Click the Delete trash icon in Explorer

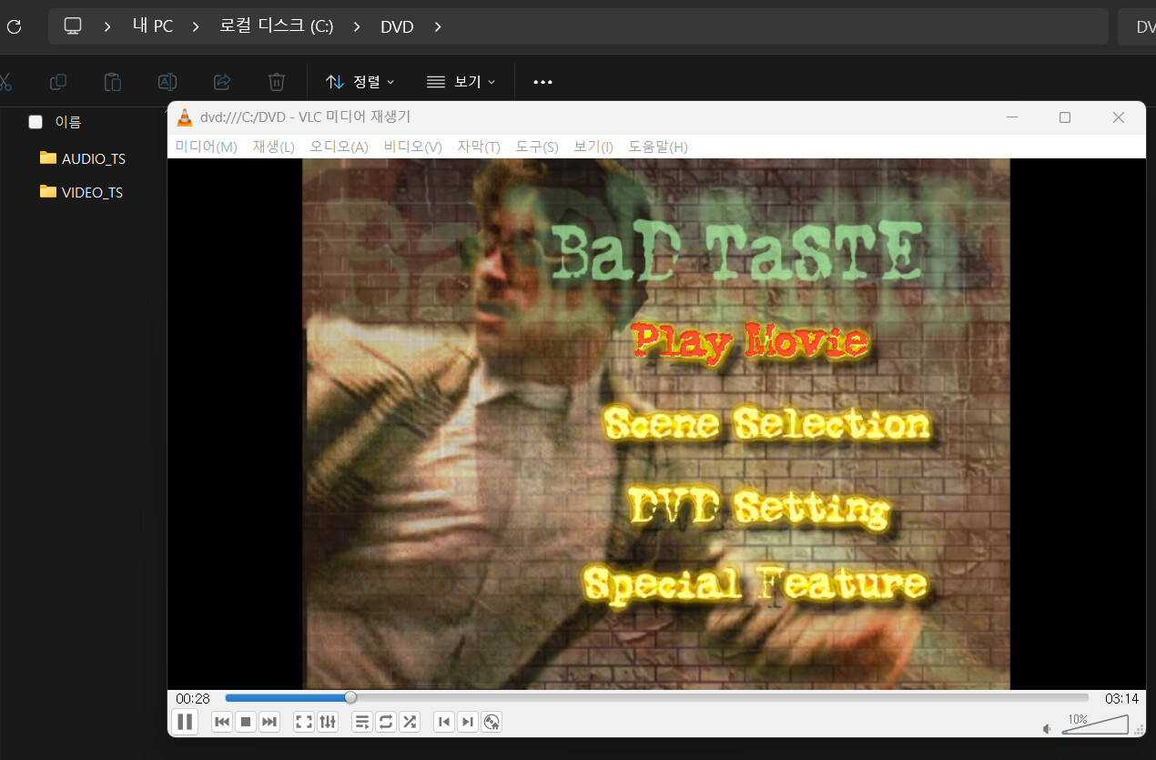click(277, 82)
